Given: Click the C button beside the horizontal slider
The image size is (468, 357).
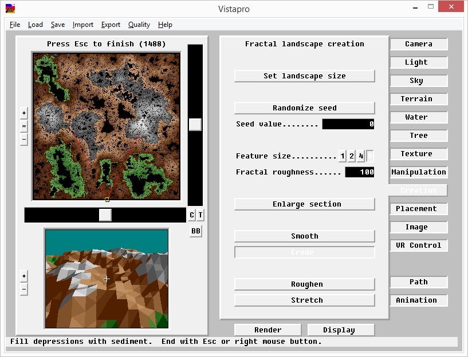Looking at the screenshot, I should 192,215.
